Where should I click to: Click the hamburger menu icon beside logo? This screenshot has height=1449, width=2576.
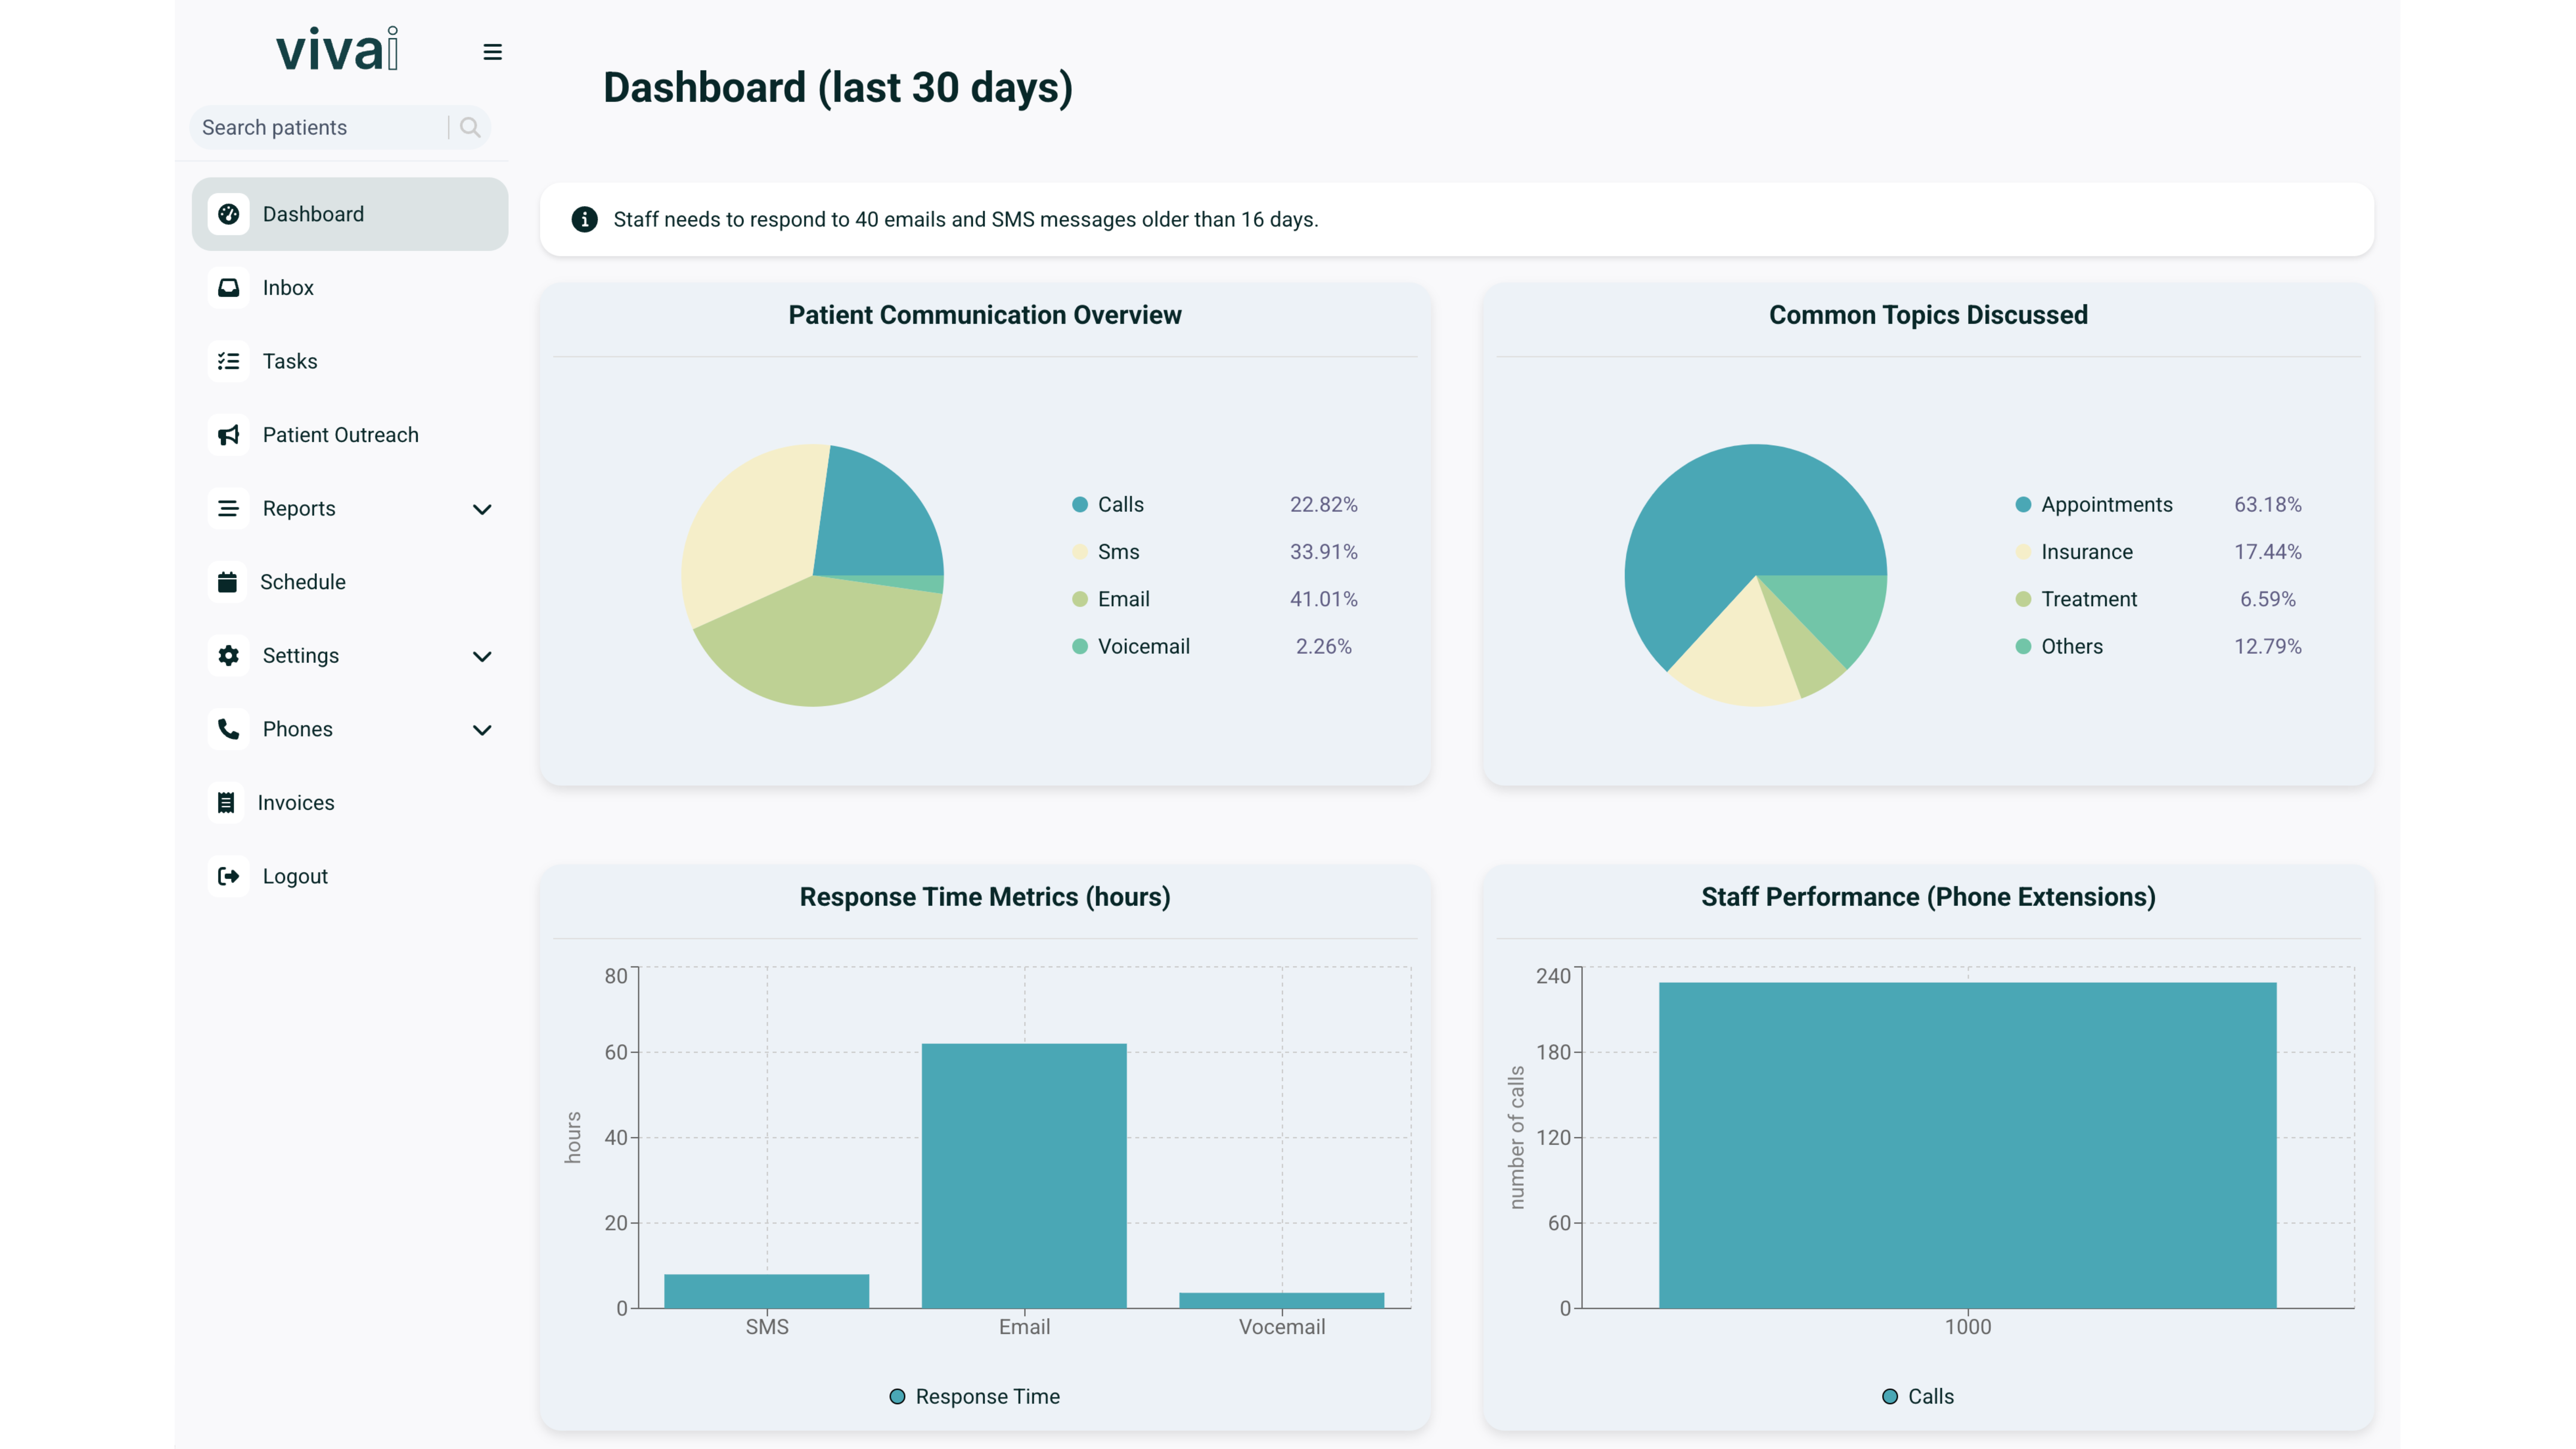tap(492, 52)
